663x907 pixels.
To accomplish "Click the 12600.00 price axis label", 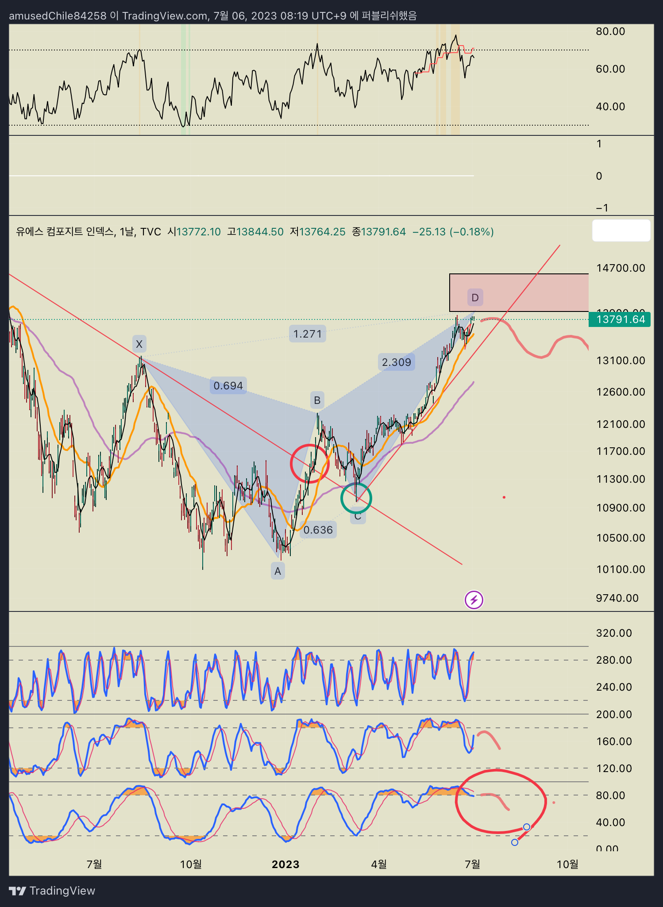I will coord(621,392).
